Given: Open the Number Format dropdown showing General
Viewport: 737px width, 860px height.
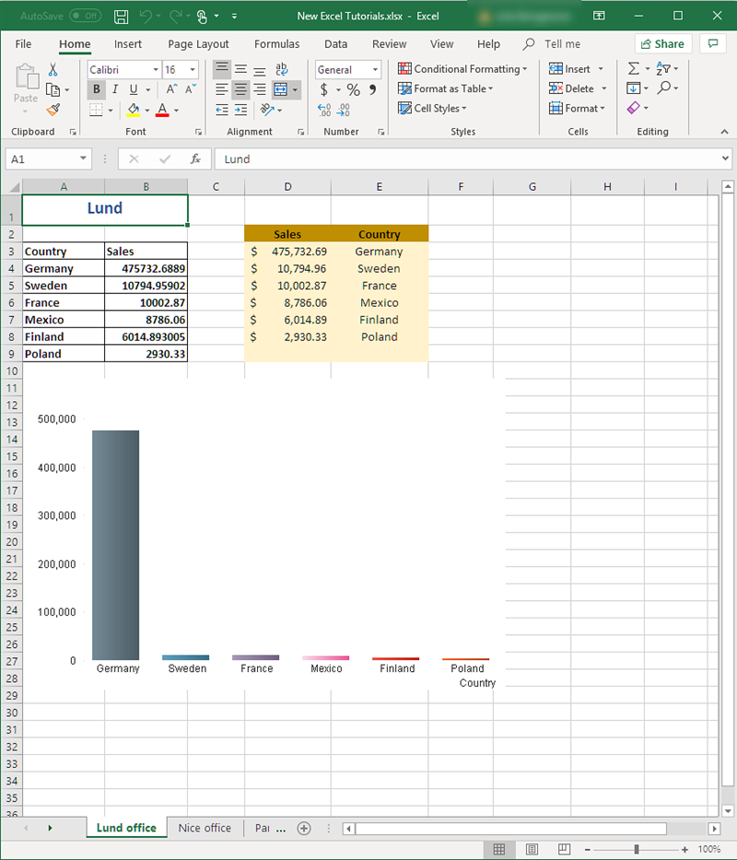Looking at the screenshot, I should [x=347, y=69].
